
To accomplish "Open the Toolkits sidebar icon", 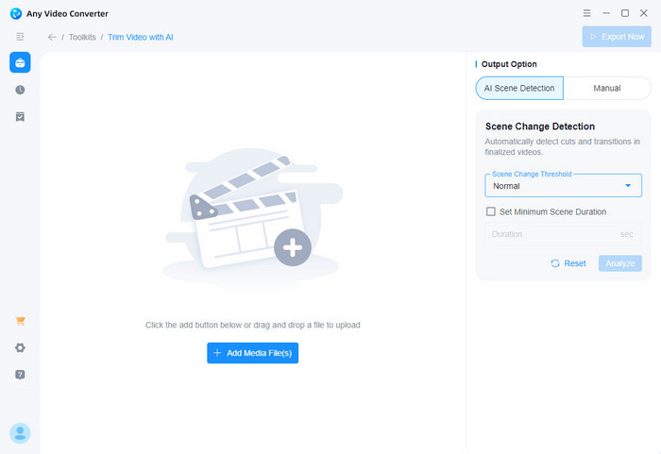I will coord(20,62).
